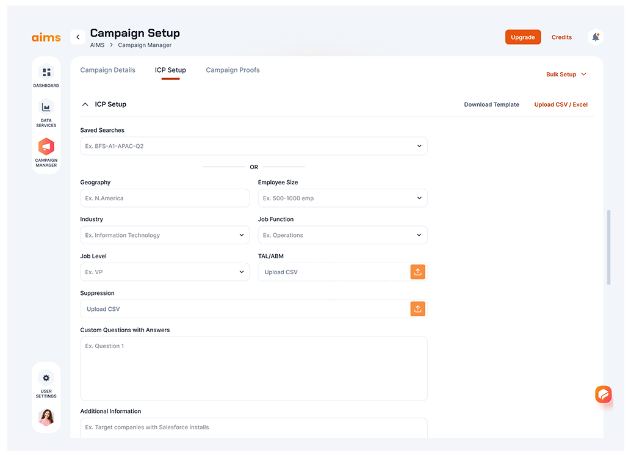Click the Download Template link
The image size is (631, 458).
click(491, 104)
